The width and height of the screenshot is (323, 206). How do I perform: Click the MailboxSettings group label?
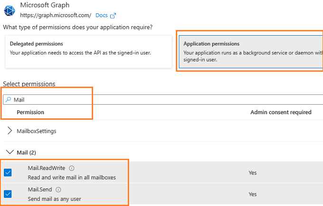coord(37,131)
